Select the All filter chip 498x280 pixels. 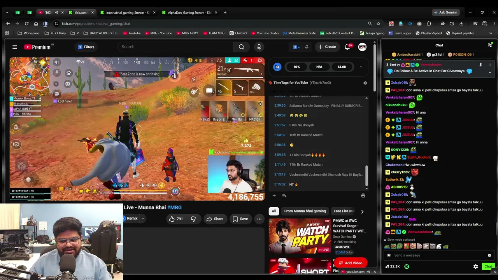click(274, 211)
